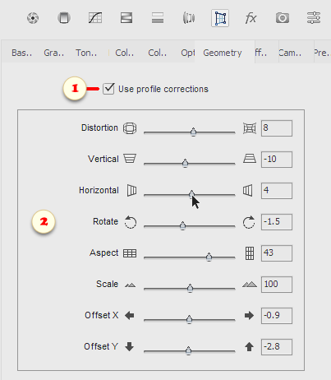Click the Rotate value input field
Viewport: 331px width, 380px height.
pyautogui.click(x=277, y=222)
